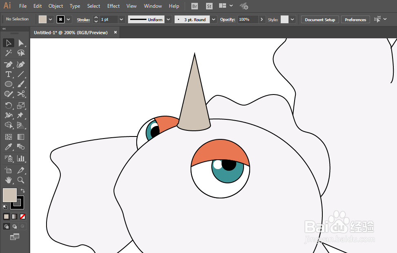Open the File menu
The image size is (397, 253).
coord(23,6)
